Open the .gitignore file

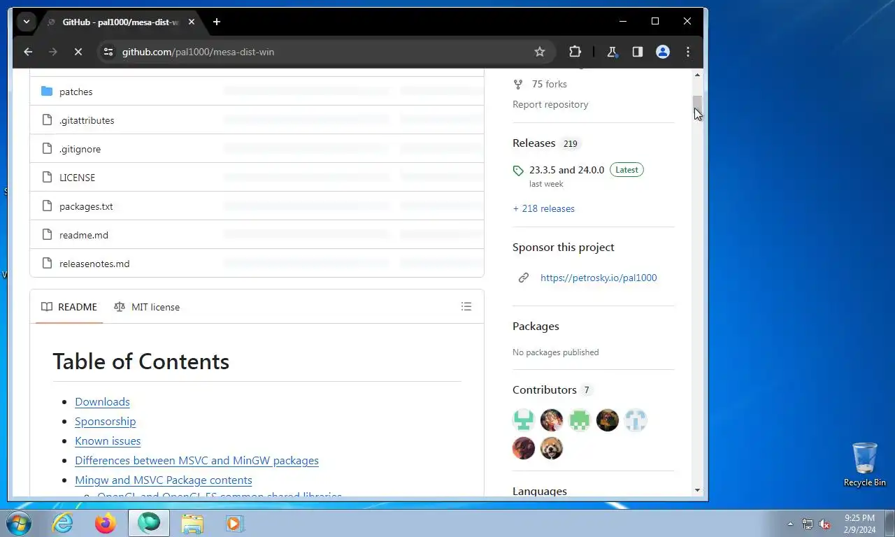(80, 149)
